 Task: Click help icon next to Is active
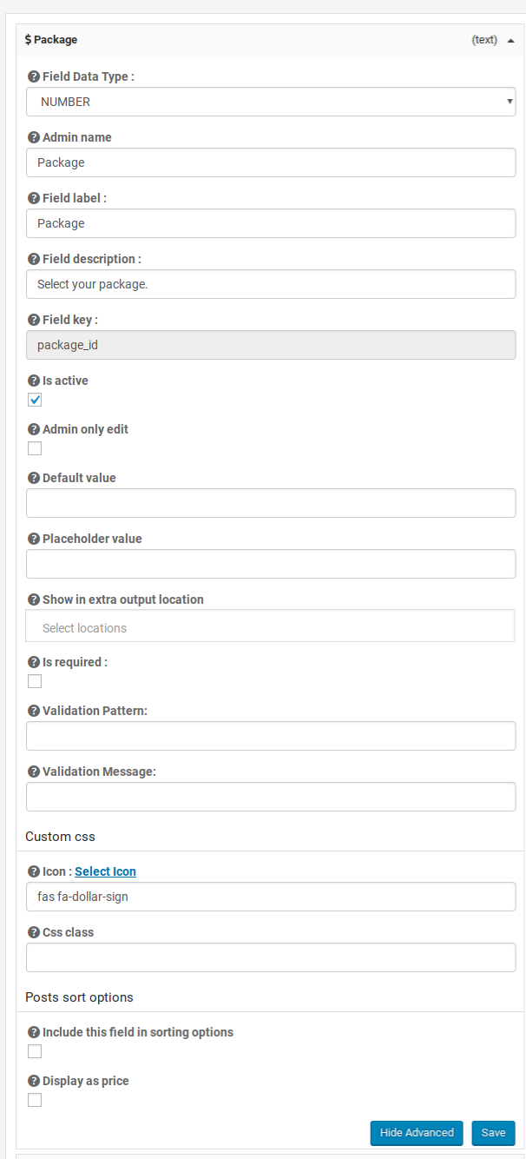(34, 381)
